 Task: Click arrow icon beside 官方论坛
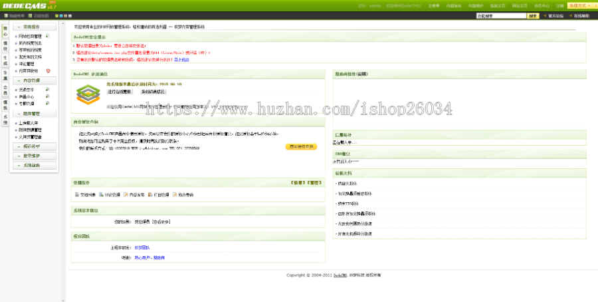click(x=545, y=16)
